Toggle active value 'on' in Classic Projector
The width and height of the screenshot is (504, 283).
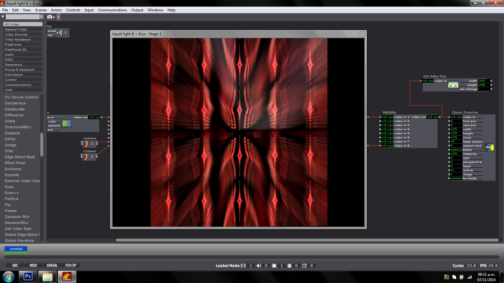[x=456, y=170]
